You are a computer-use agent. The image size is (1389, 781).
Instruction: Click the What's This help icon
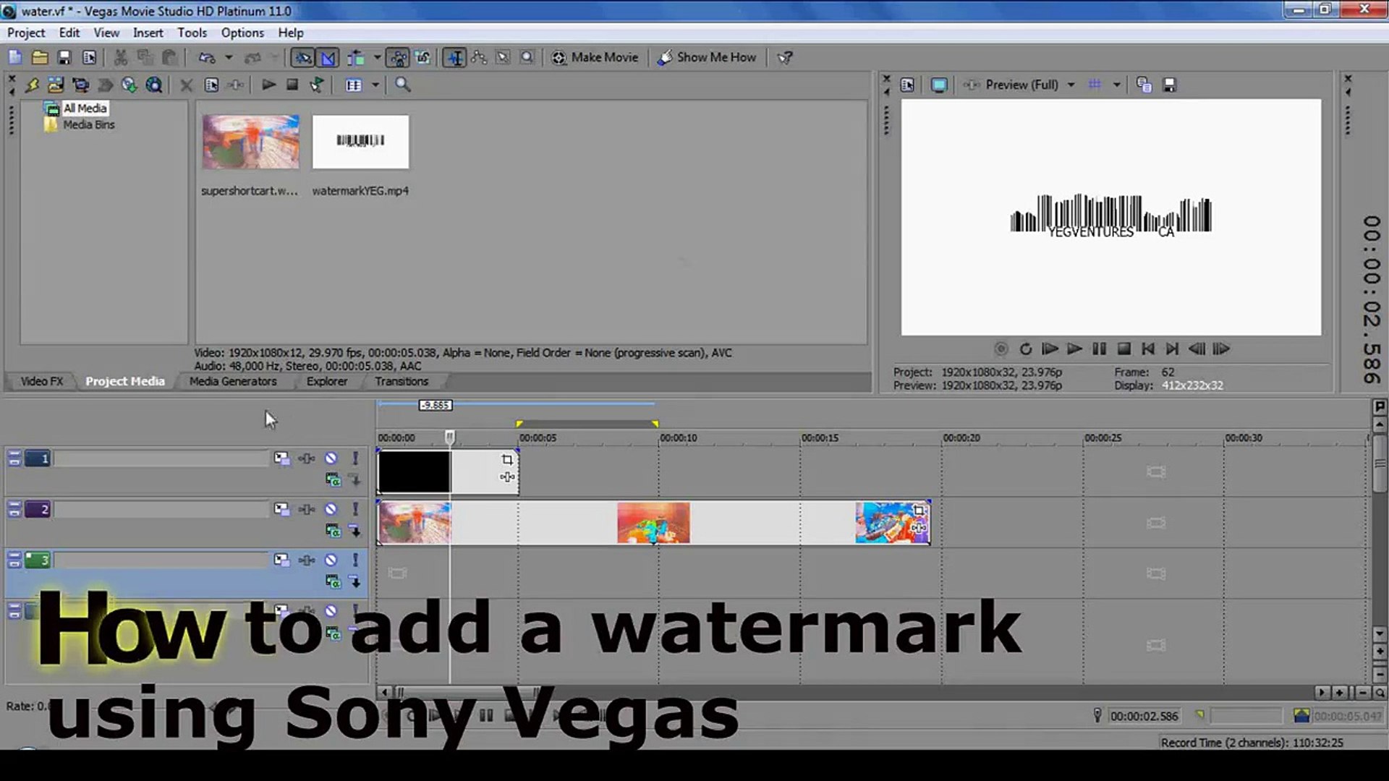(785, 57)
